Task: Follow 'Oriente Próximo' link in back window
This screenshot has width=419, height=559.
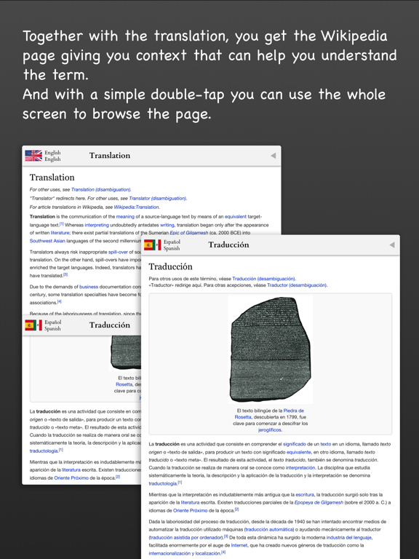Action: (x=71, y=478)
